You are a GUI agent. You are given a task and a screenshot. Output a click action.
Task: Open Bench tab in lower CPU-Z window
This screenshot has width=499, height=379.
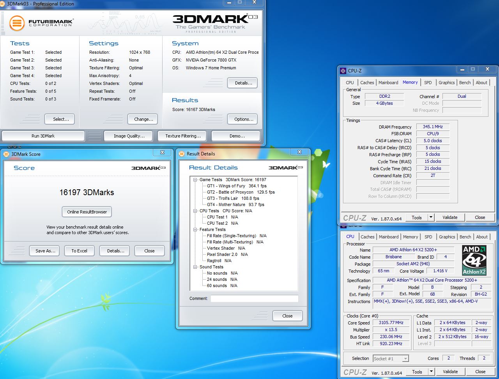click(x=465, y=237)
